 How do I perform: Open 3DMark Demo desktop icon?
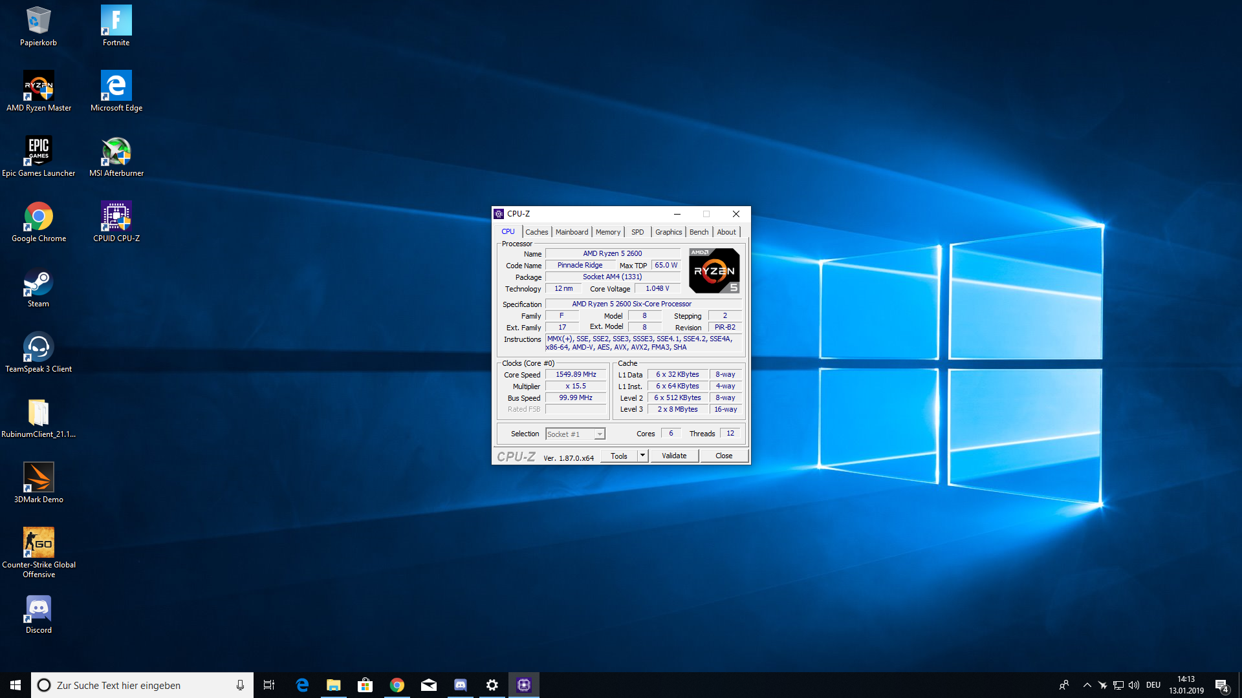39,478
